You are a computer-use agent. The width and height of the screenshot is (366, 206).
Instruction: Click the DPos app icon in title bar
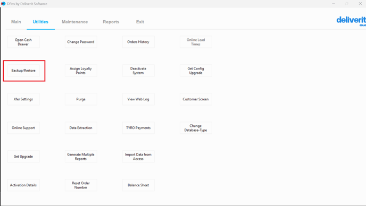(3, 4)
